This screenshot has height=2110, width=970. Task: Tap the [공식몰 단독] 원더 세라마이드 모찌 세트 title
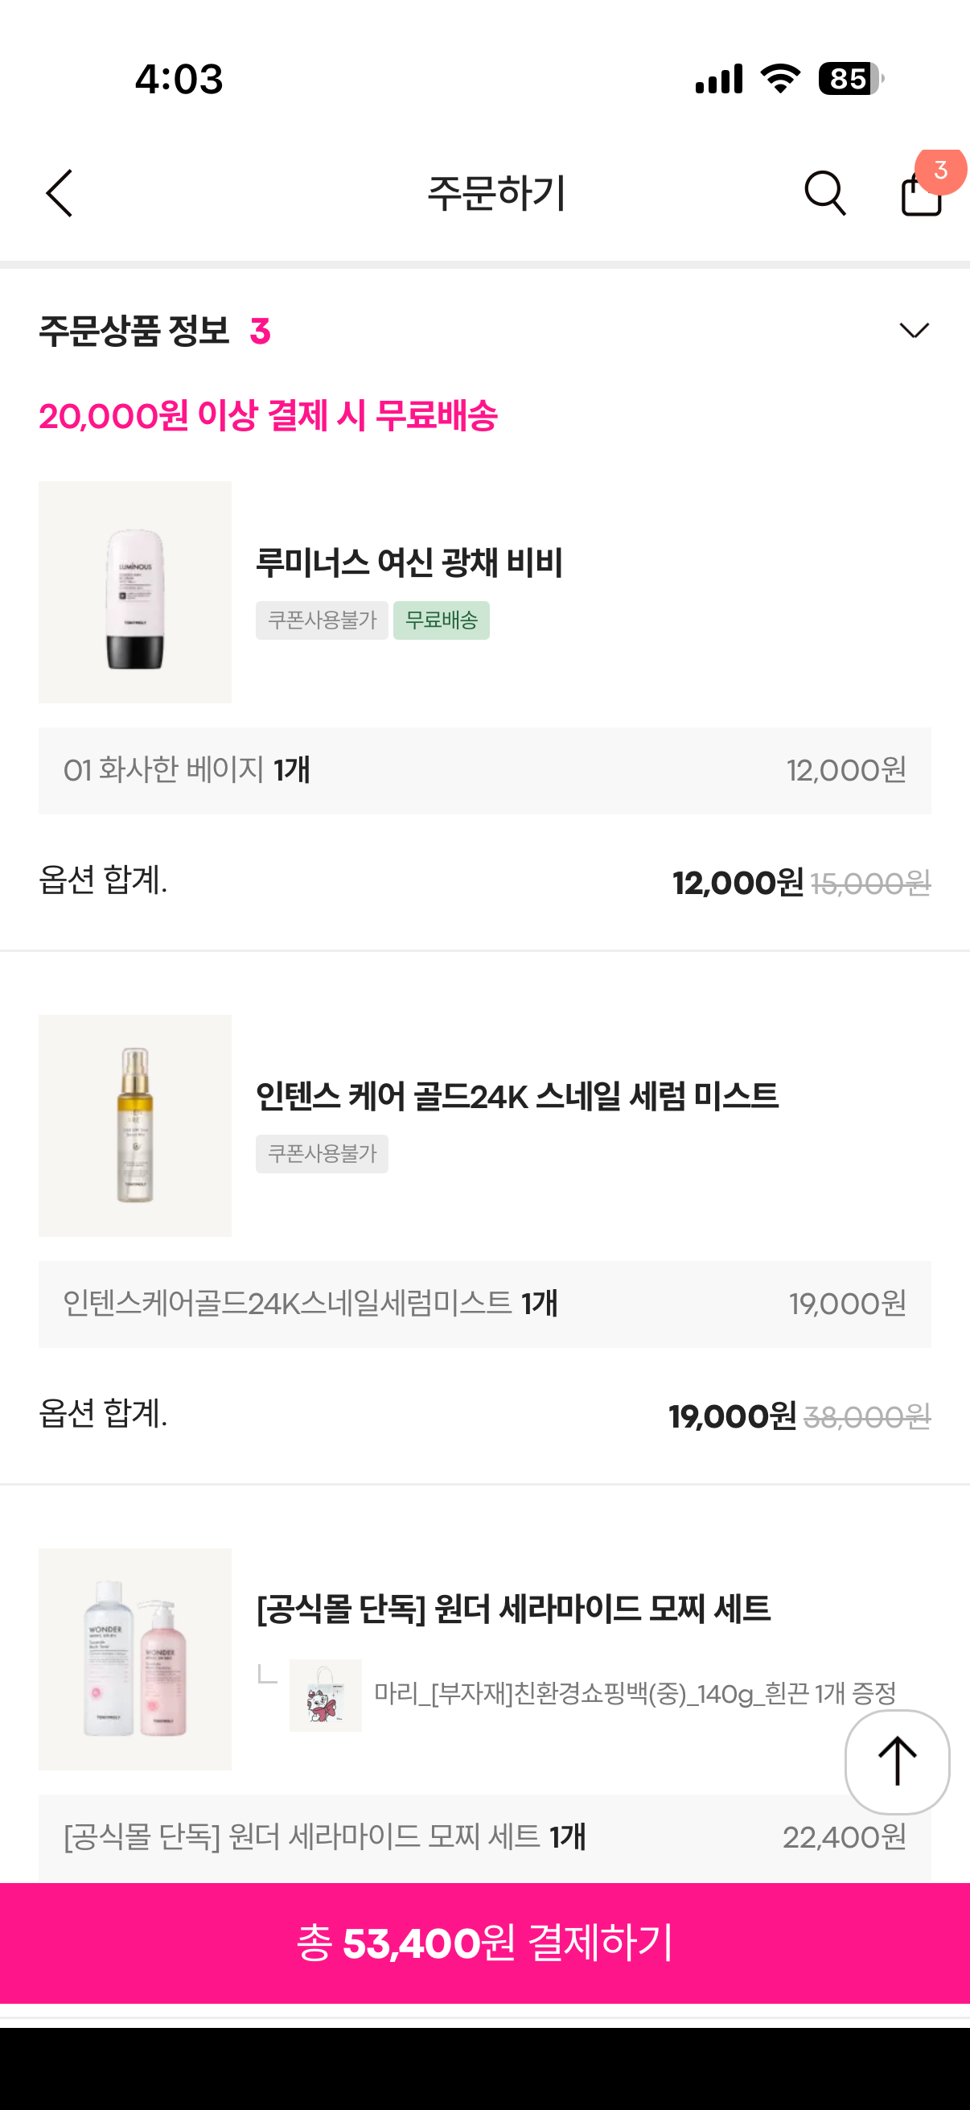pyautogui.click(x=513, y=1609)
